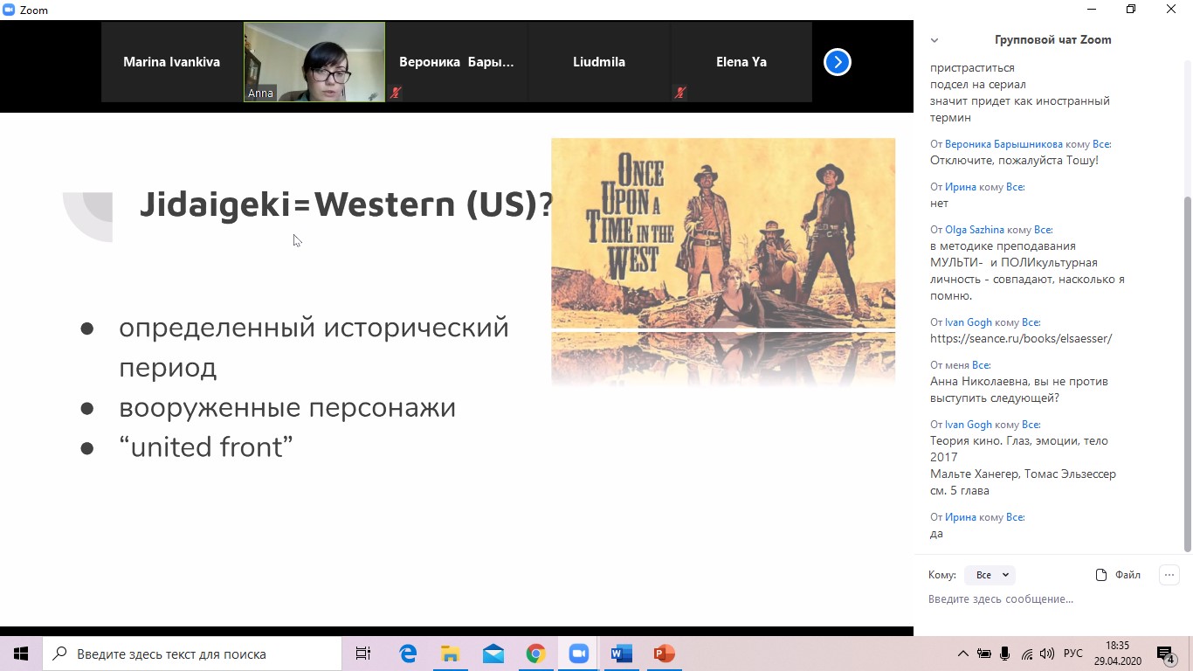Open Google Chrome from the taskbar
1193x671 pixels.
[x=535, y=654]
